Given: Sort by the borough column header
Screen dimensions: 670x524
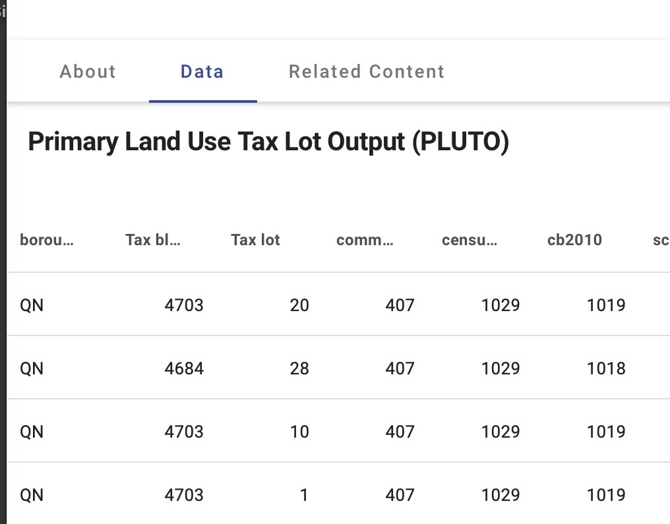Looking at the screenshot, I should (x=47, y=240).
